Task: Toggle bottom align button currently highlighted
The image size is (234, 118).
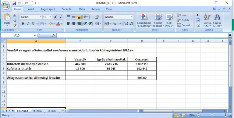Action: pyautogui.click(x=79, y=17)
